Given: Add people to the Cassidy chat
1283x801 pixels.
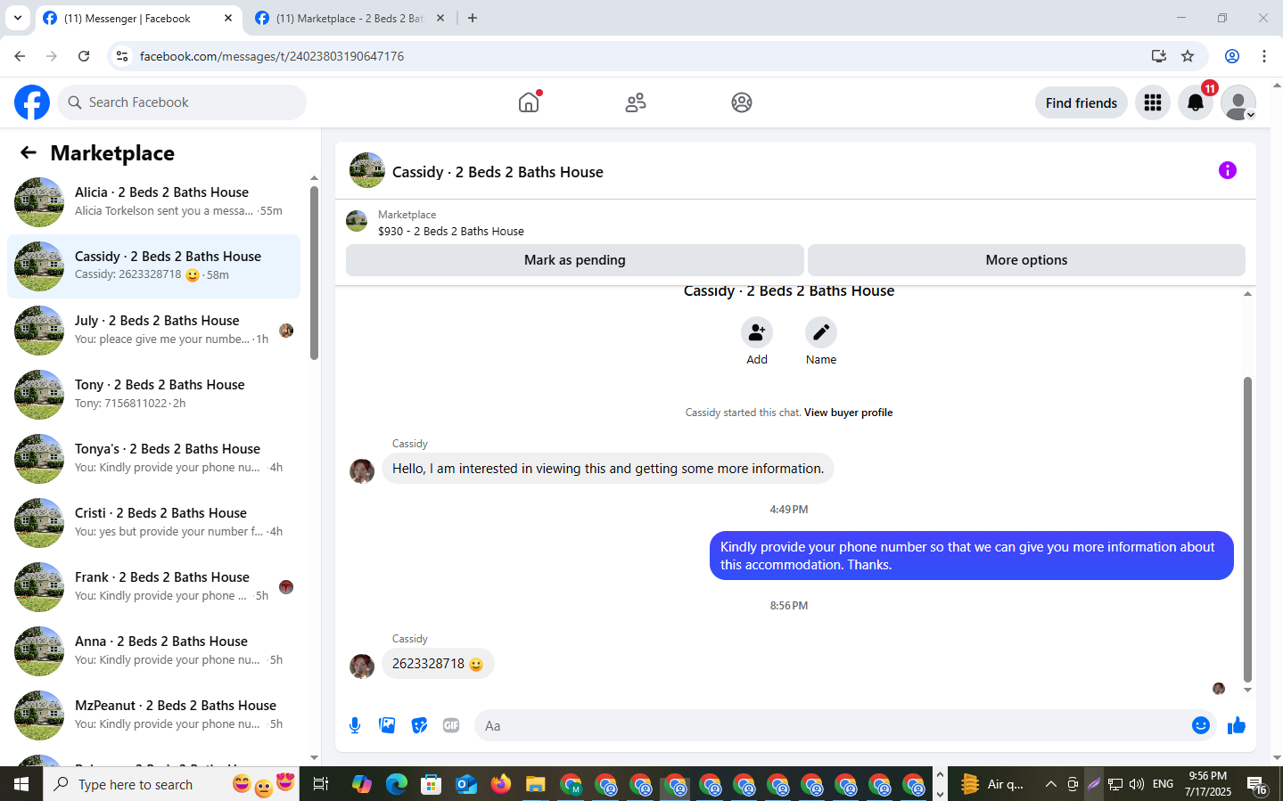Looking at the screenshot, I should point(757,332).
